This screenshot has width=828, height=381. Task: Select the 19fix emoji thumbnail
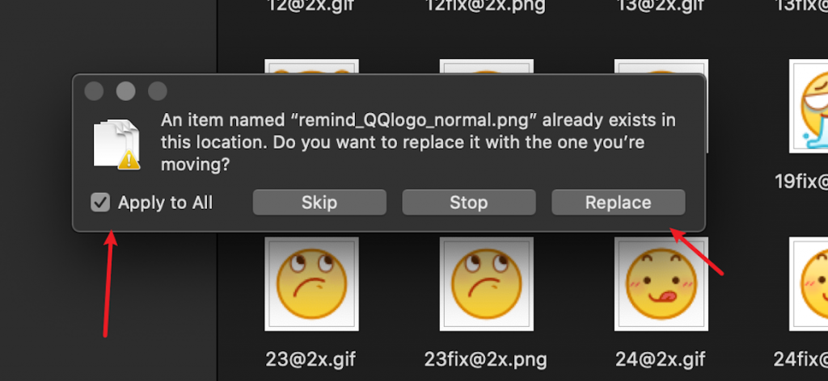[810, 105]
